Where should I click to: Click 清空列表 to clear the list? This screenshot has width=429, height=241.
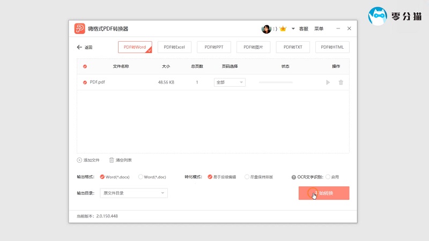120,160
